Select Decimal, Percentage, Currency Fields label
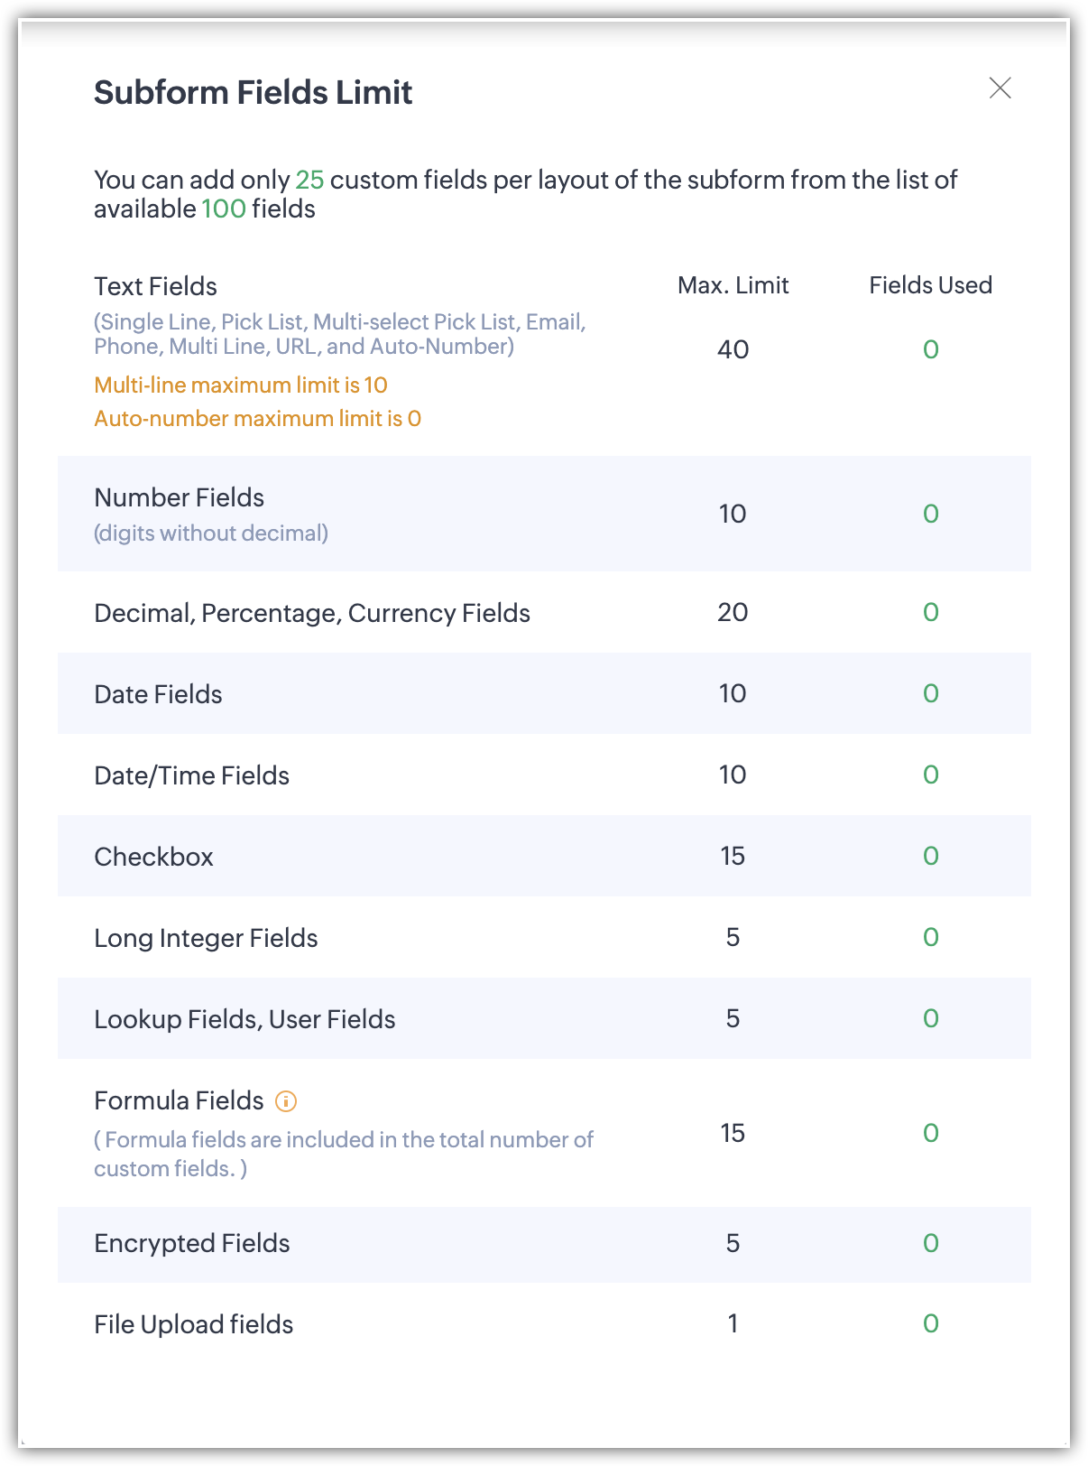Image resolution: width=1088 pixels, height=1466 pixels. tap(311, 613)
